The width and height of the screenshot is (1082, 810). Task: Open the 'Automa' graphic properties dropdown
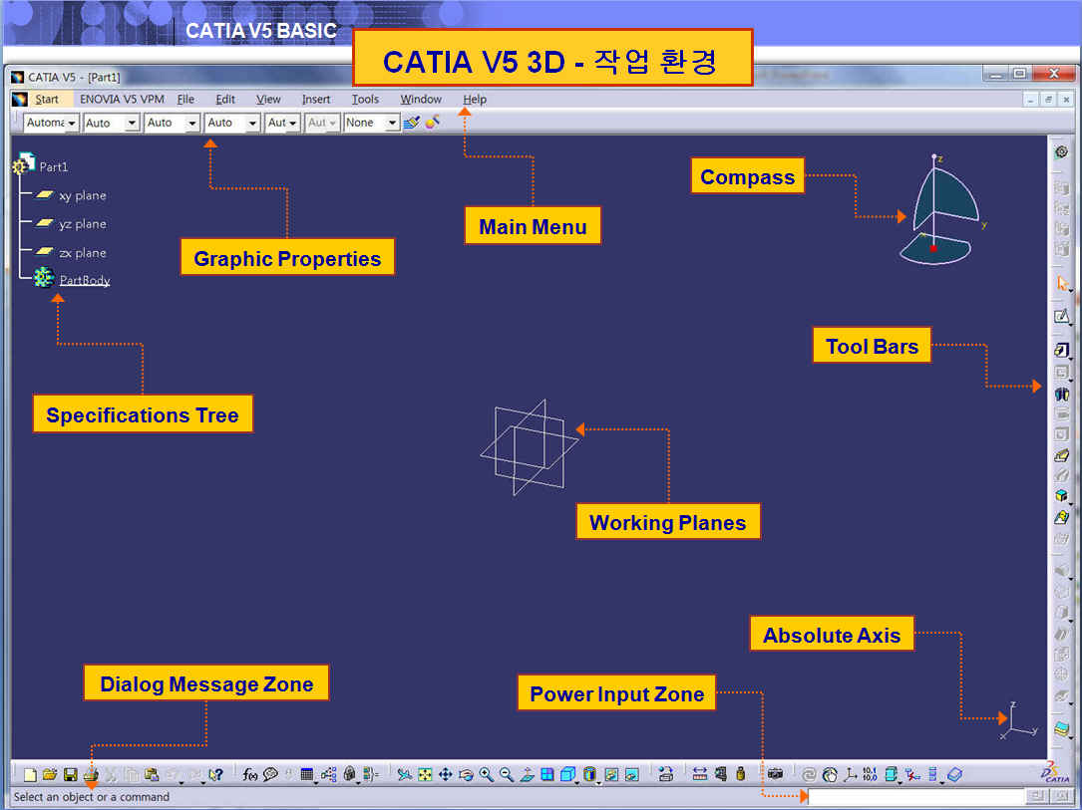coord(72,124)
